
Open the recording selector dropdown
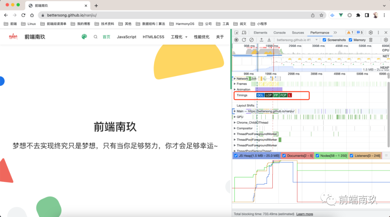click(x=297, y=40)
